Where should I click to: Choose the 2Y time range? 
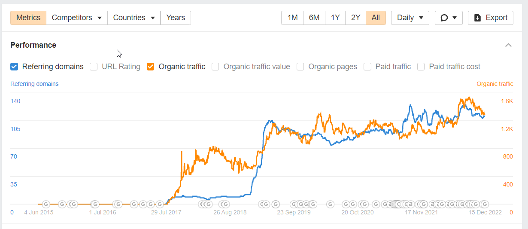point(355,18)
